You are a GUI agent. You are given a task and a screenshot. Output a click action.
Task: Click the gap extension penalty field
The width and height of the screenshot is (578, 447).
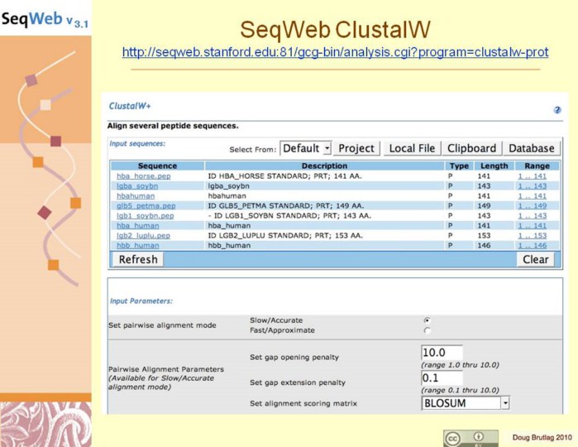pyautogui.click(x=442, y=378)
